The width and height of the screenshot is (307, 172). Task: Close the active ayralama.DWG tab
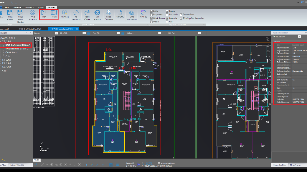point(77,29)
